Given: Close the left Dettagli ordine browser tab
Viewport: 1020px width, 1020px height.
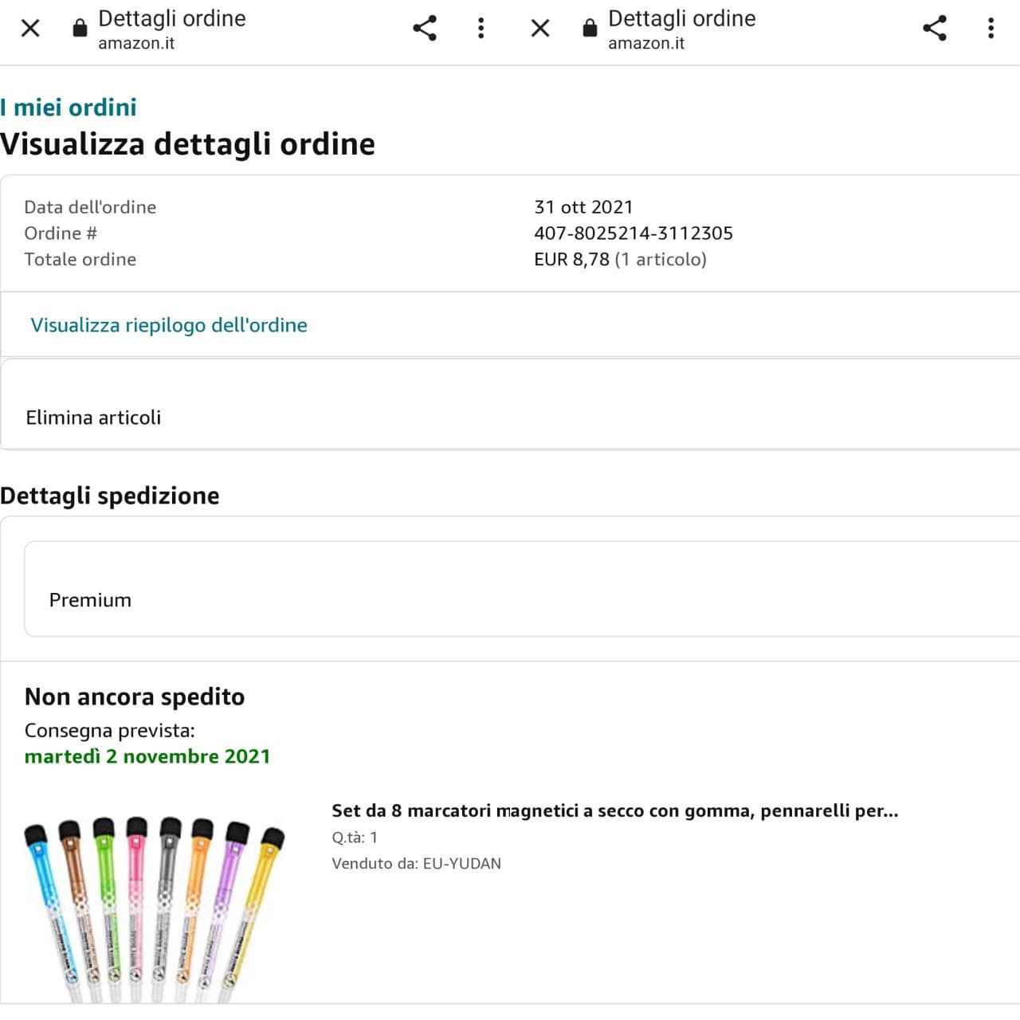Looking at the screenshot, I should (x=30, y=29).
